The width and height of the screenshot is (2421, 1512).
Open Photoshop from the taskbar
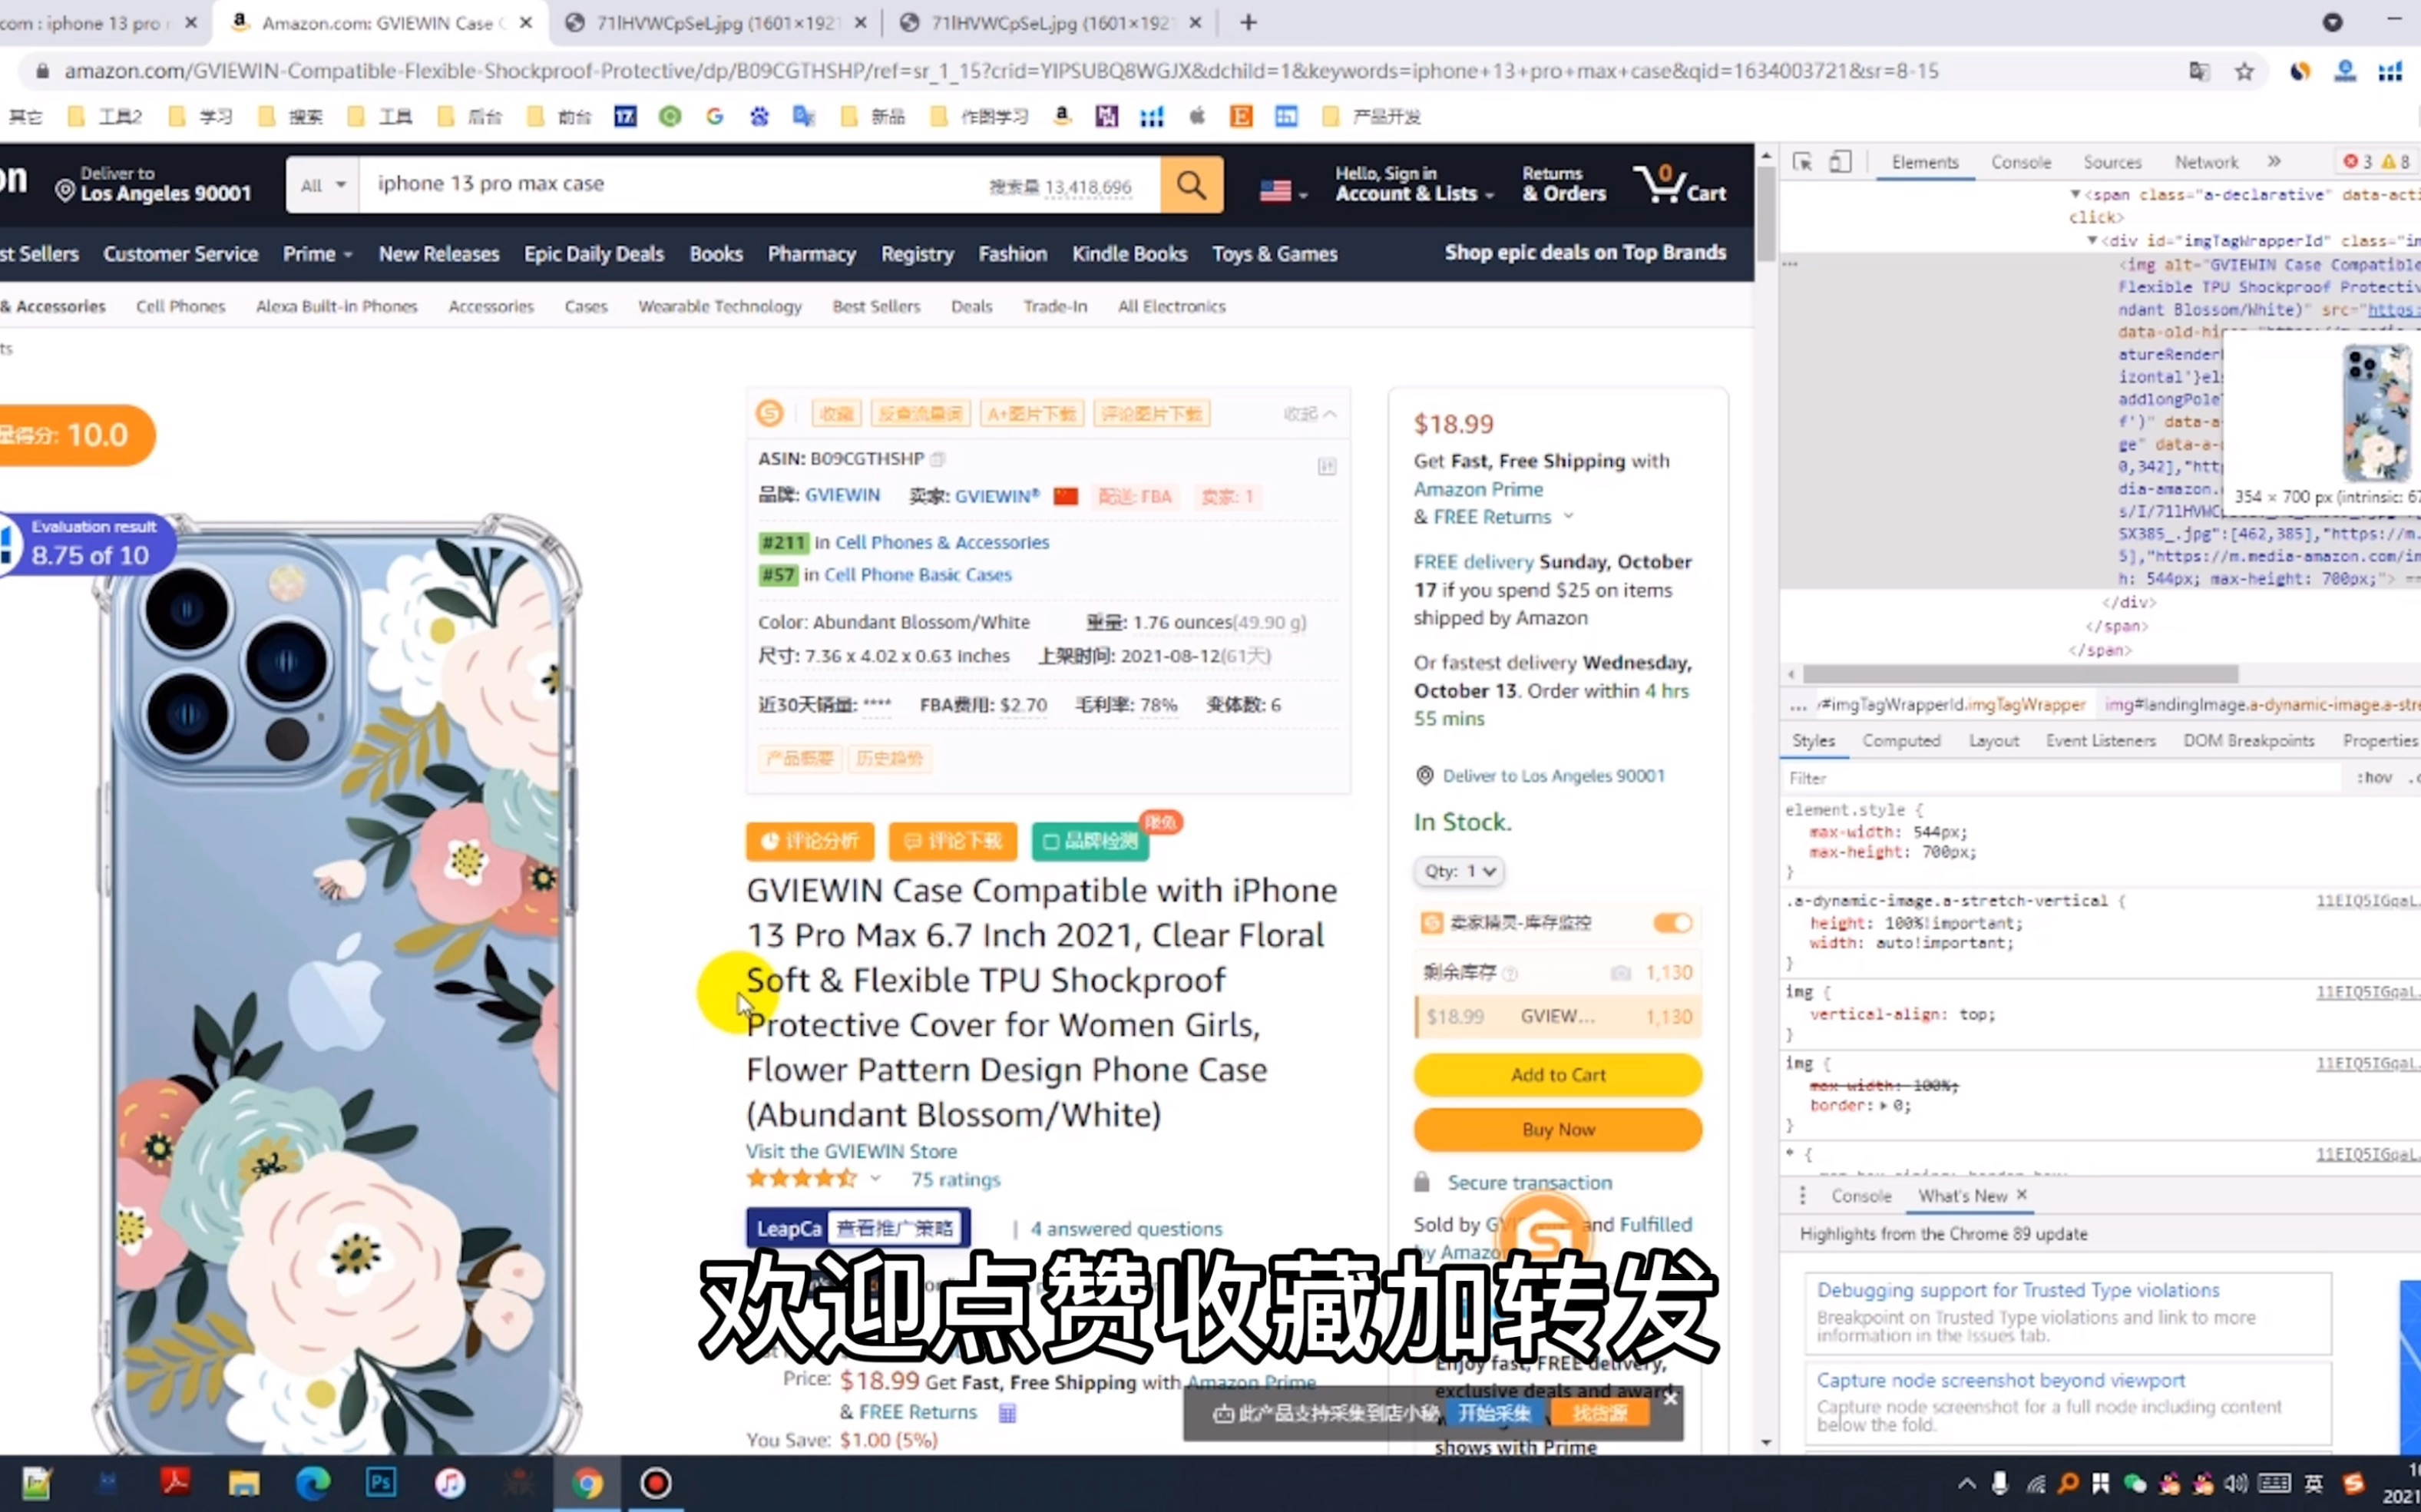[x=381, y=1482]
